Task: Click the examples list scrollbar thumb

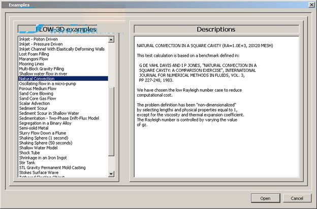Action: pyautogui.click(x=111, y=121)
